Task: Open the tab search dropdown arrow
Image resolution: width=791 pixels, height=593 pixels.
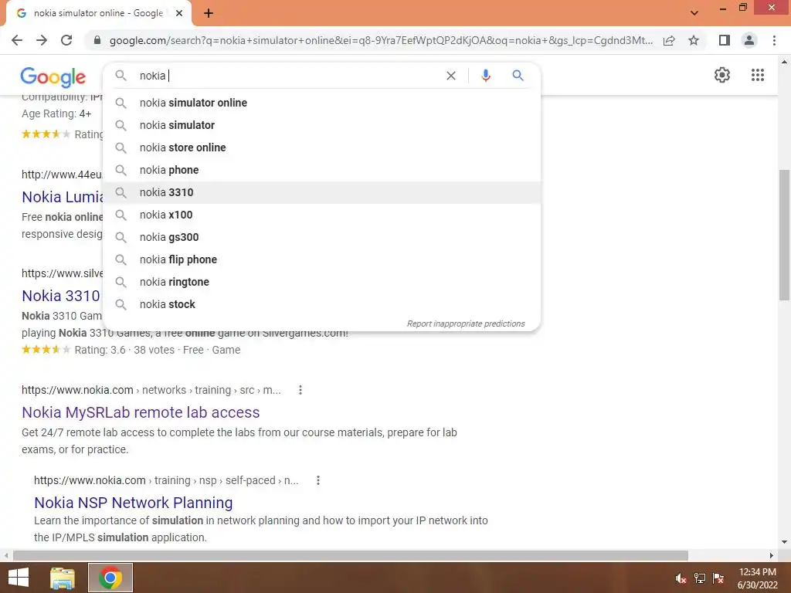Action: click(x=694, y=13)
